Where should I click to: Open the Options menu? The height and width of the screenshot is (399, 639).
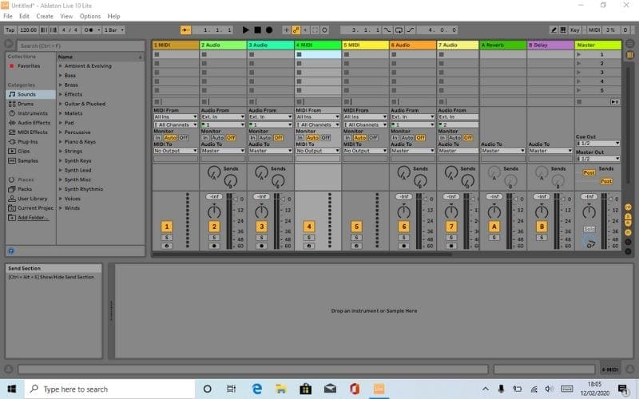click(90, 16)
